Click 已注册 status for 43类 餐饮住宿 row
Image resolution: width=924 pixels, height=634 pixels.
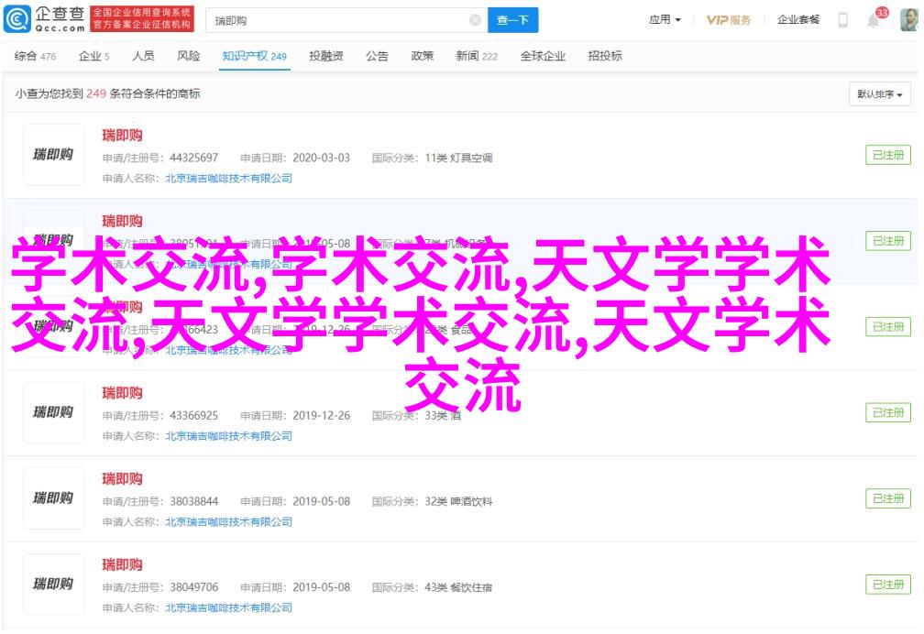888,585
